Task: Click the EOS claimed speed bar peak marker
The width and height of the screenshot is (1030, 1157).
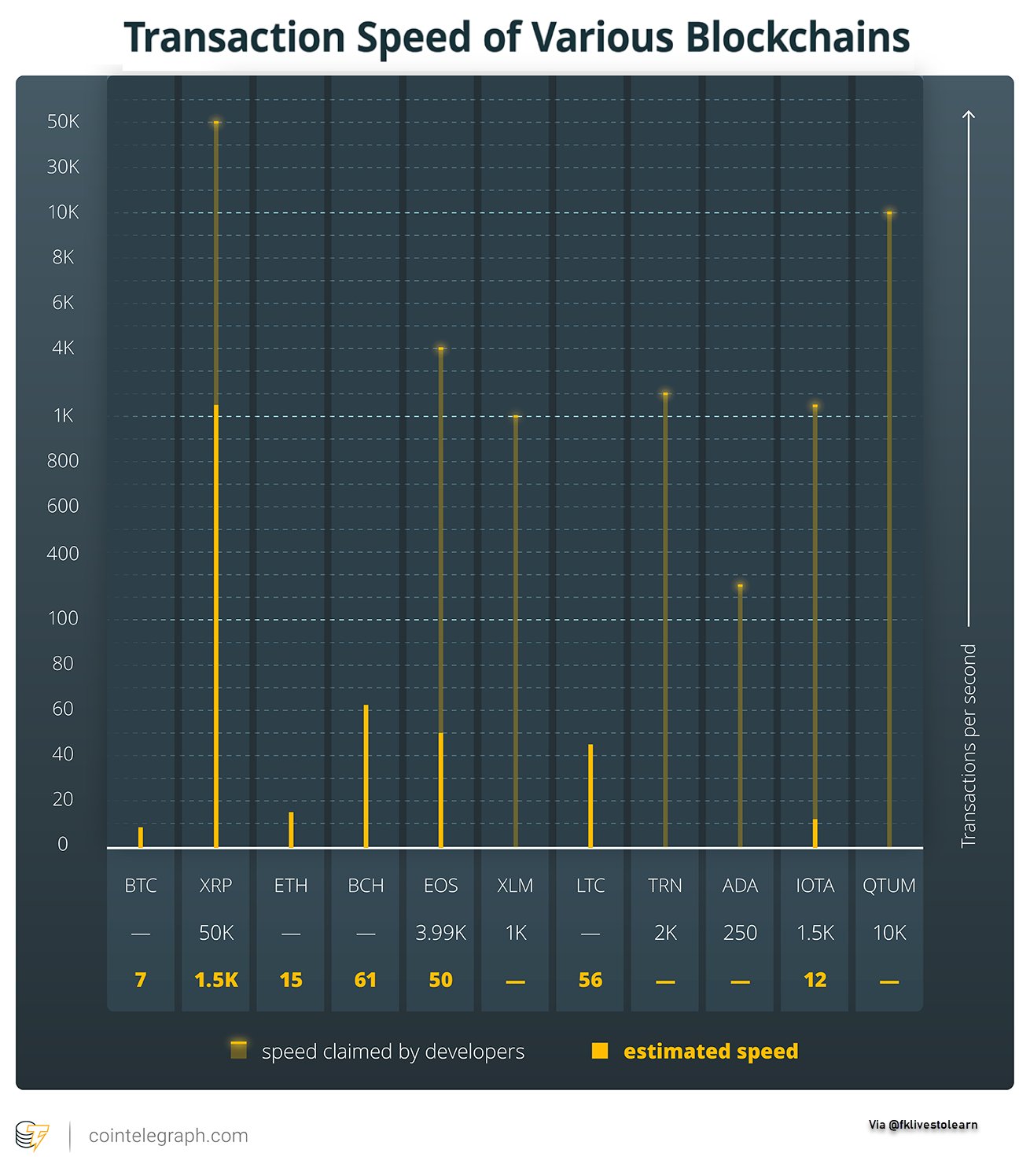Action: pos(440,348)
